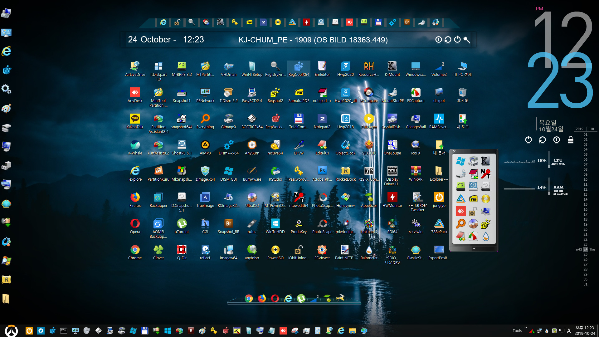The width and height of the screenshot is (599, 337).
Task: Open the Everything search desktop icon
Action: 205,121
